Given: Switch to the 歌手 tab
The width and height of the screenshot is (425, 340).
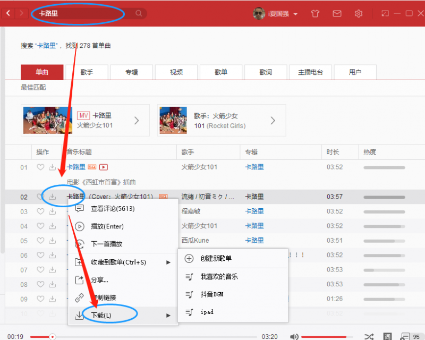Looking at the screenshot, I should [x=87, y=72].
